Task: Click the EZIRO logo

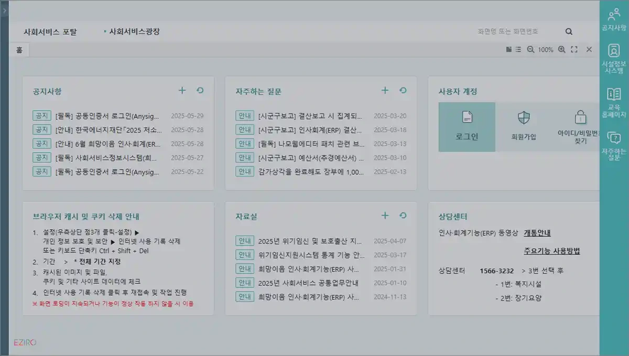Action: [x=25, y=342]
